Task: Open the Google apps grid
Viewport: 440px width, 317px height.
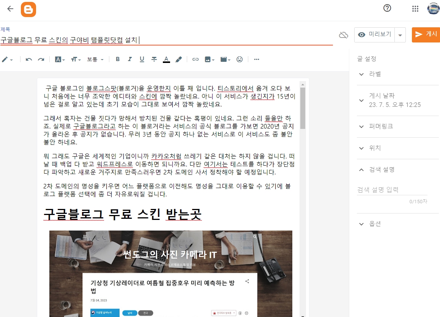Action: click(x=415, y=9)
